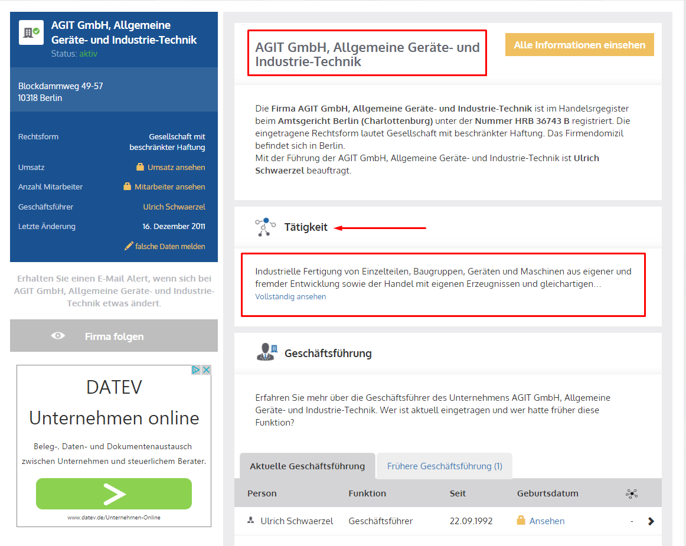
Task: Click Nummer HRB 36743 B text
Action: 522,121
